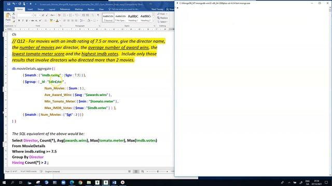The height and width of the screenshot is (186, 332).
Task: Click the Decrease Indent icon
Action: point(84,15)
